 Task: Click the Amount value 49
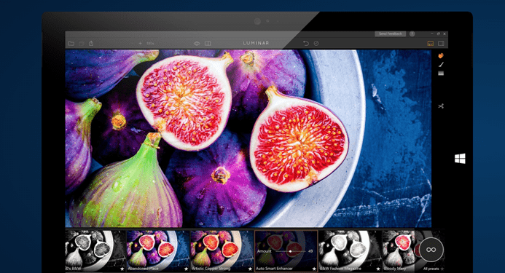tap(310, 251)
